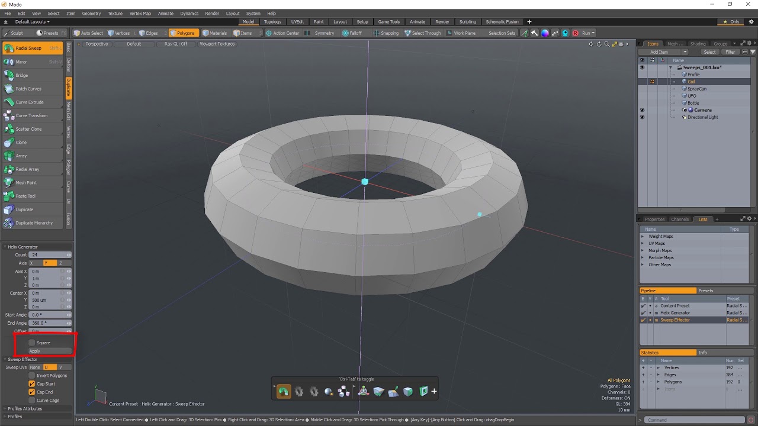Switch to the Shading tab
Viewport: 758px width, 426px height.
coord(698,44)
